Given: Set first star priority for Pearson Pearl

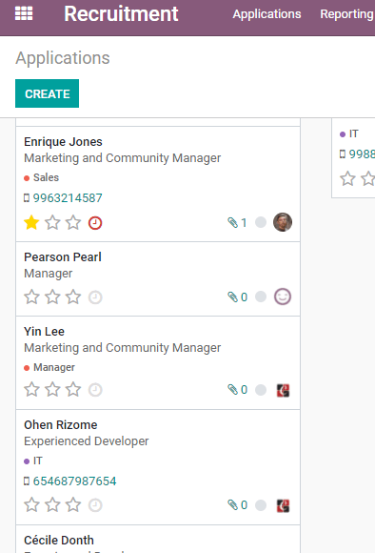Looking at the screenshot, I should pyautogui.click(x=31, y=297).
